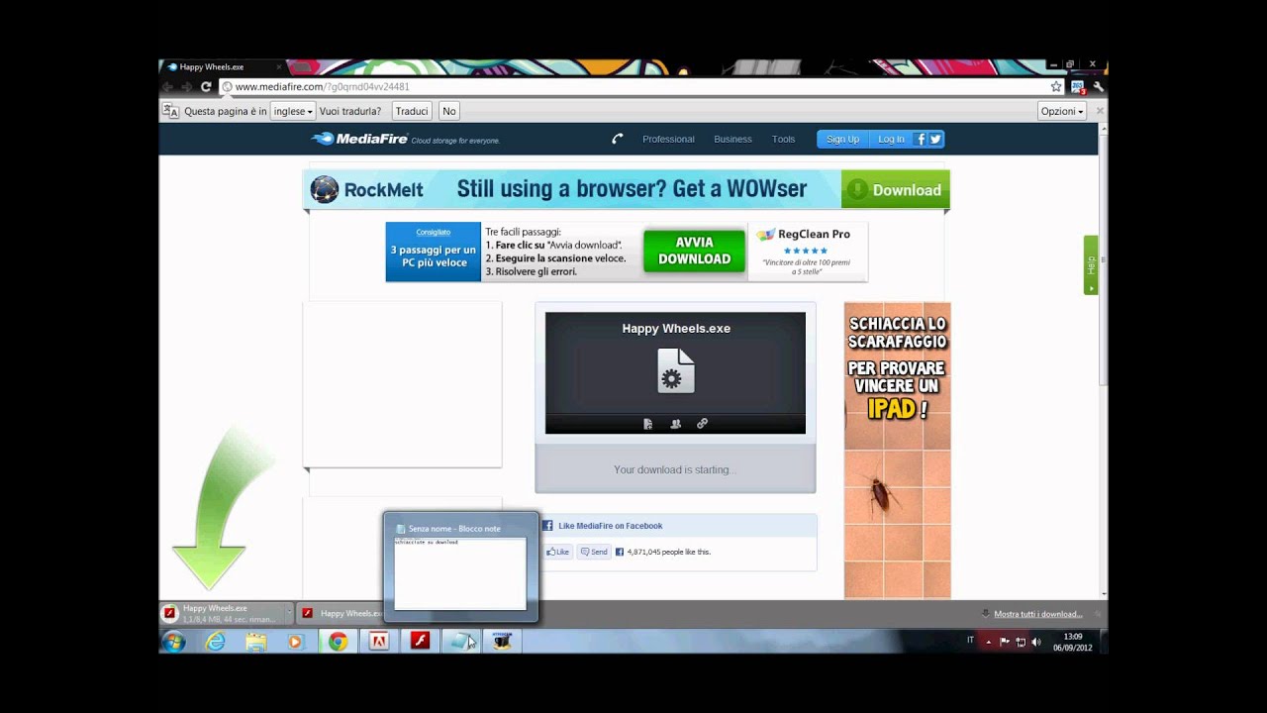
Task: Open Adobe Flash on the taskbar
Action: click(x=420, y=642)
